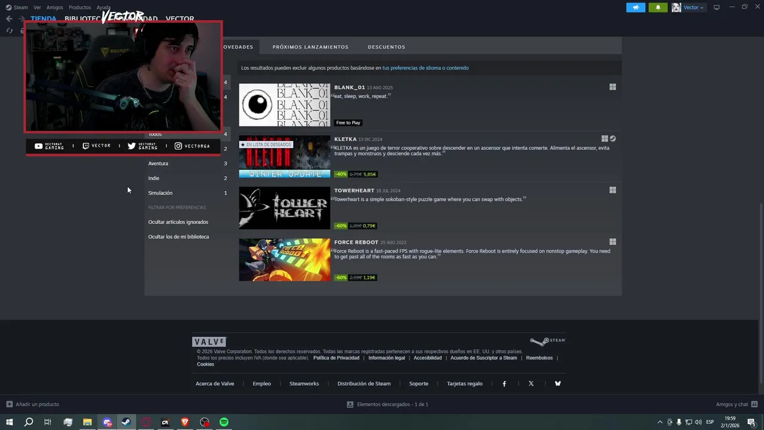The height and width of the screenshot is (430, 764).
Task: Click the Towerheart discounted price 0,79€
Action: (x=369, y=226)
